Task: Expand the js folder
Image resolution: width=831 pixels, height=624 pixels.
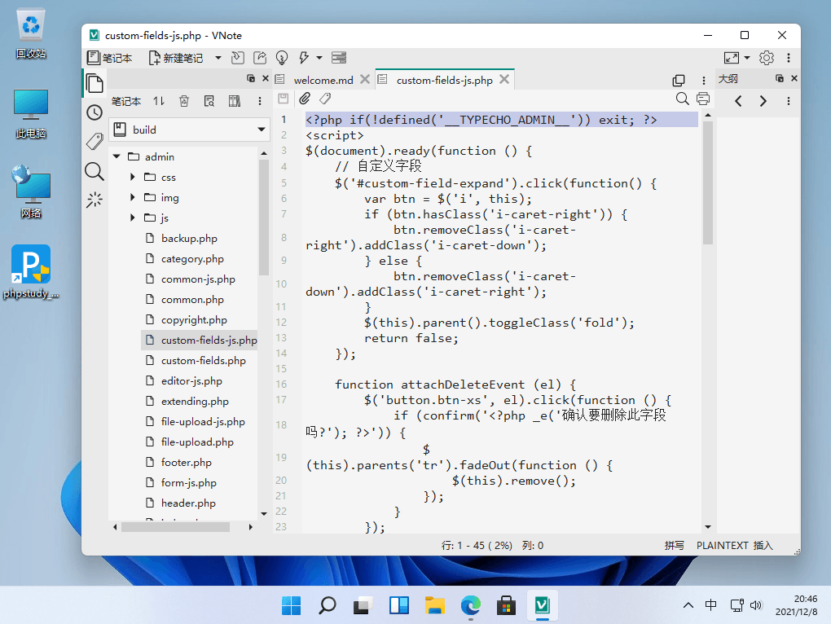Action: [133, 218]
